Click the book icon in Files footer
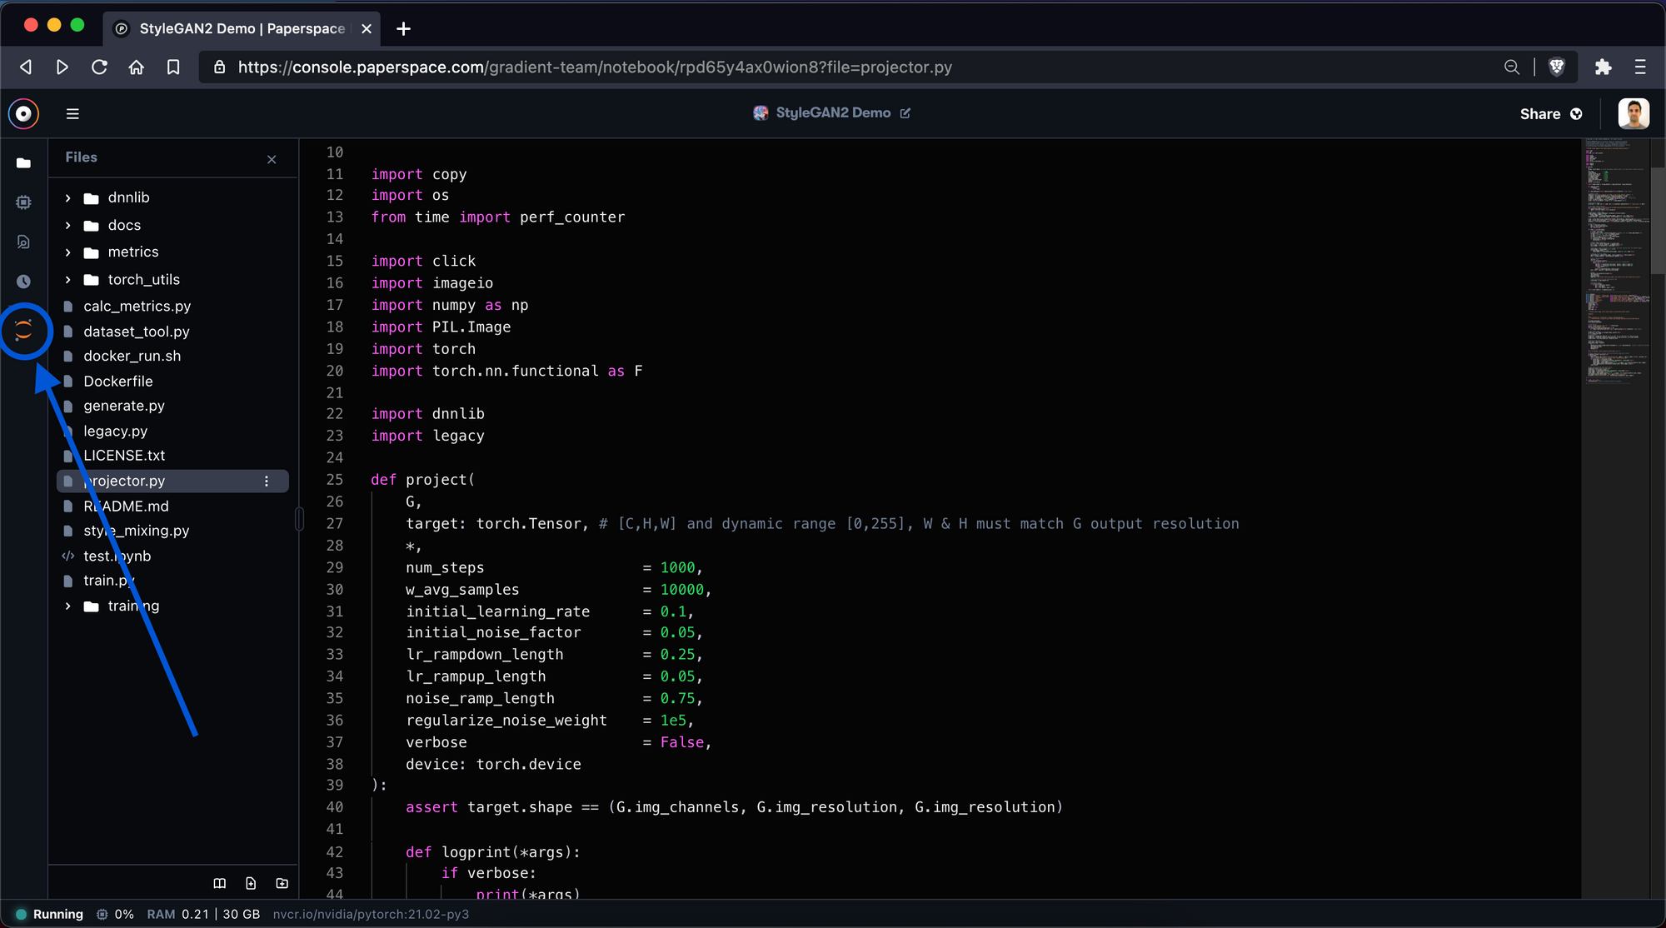Viewport: 1666px width, 928px height. [x=220, y=883]
